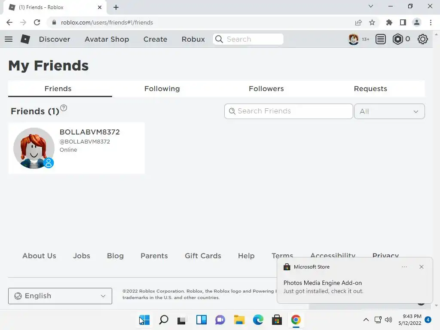Image resolution: width=440 pixels, height=330 pixels.
Task: Switch to the Following tab
Action: coord(162,89)
